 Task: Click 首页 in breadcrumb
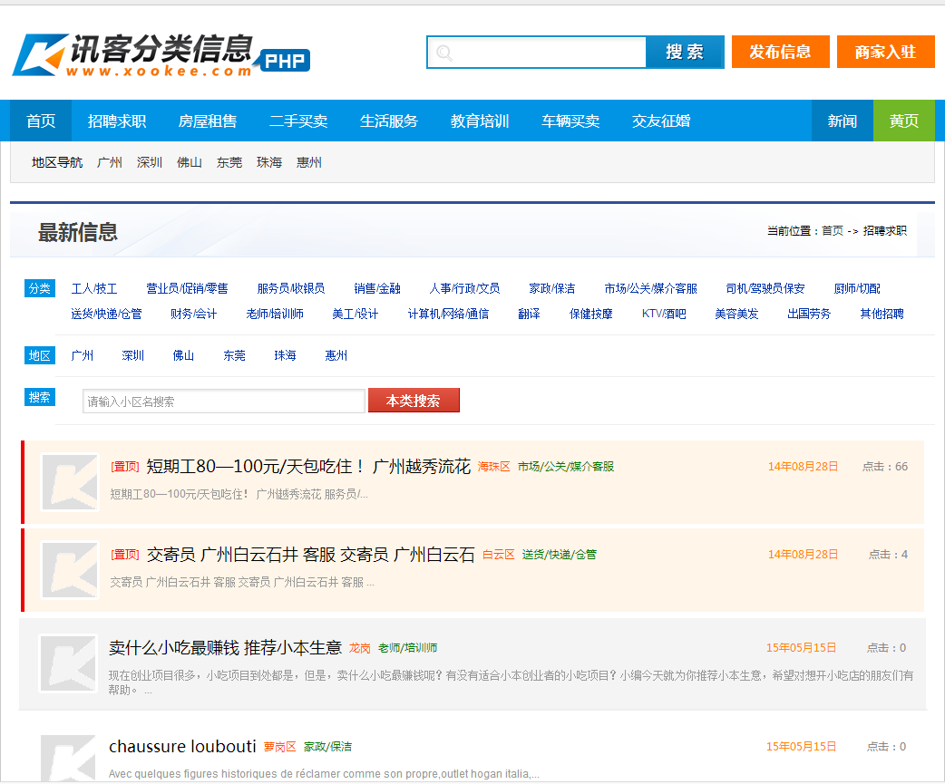pos(833,230)
